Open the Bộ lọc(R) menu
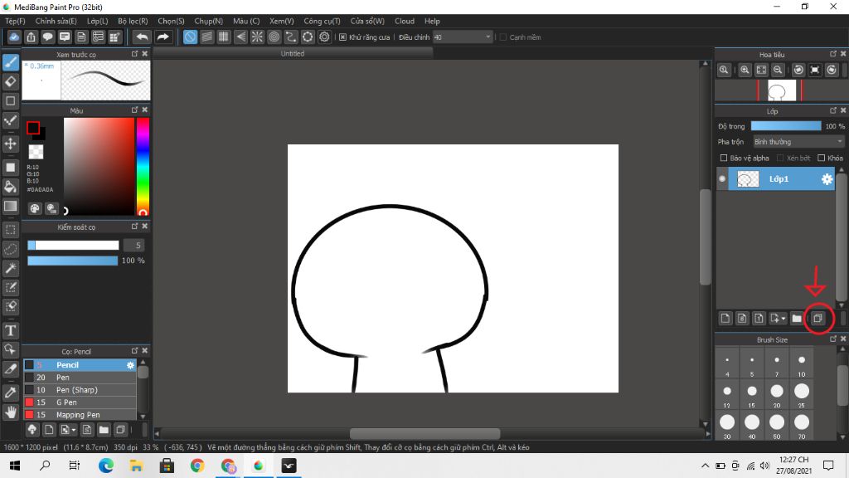This screenshot has height=478, width=849. (x=133, y=21)
